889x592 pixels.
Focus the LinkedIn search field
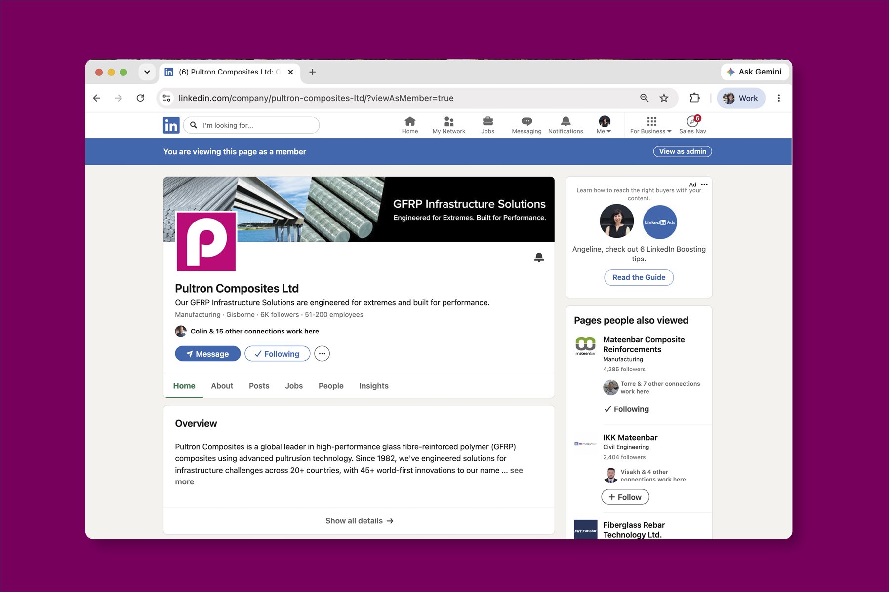point(251,125)
